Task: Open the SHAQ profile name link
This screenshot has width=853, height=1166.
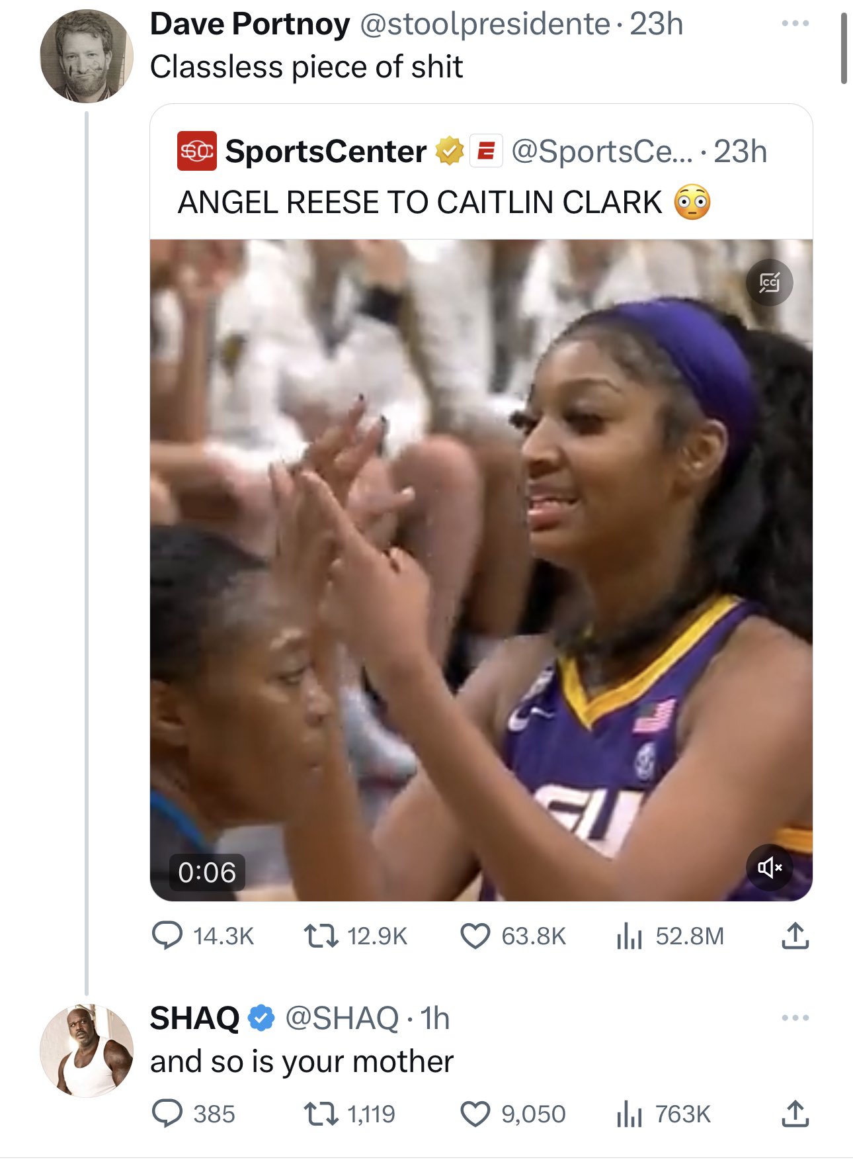Action: (194, 1018)
